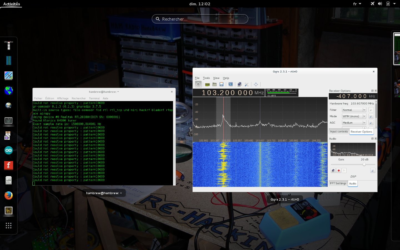Adjust the Gain slider in the Audio panel
This screenshot has height=250, width=400.
pos(364,164)
